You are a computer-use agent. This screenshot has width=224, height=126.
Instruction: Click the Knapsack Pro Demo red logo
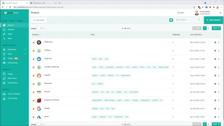click(39, 100)
